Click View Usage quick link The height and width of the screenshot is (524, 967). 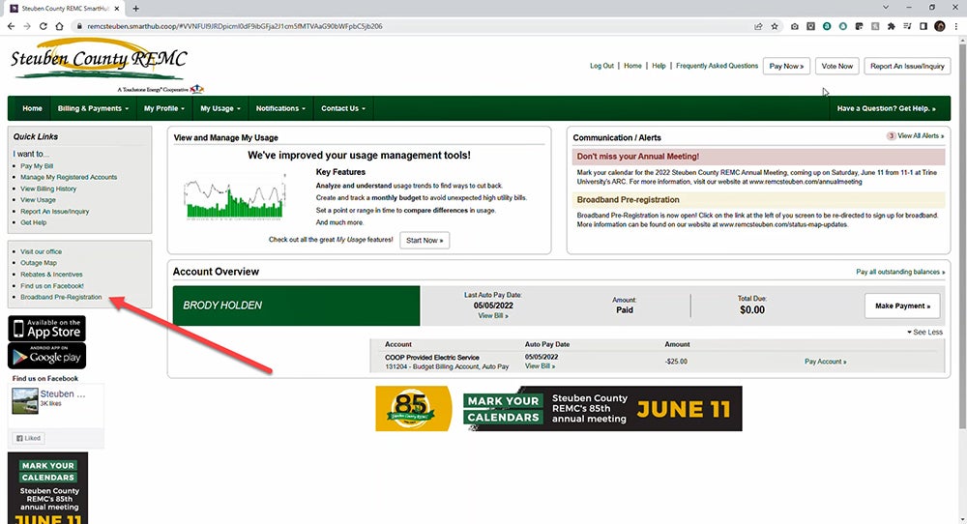coord(39,200)
